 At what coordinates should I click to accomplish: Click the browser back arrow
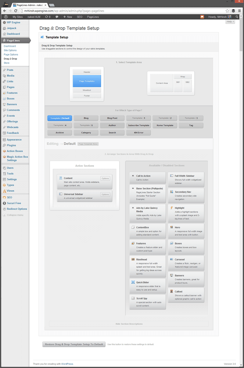(x=4, y=11)
